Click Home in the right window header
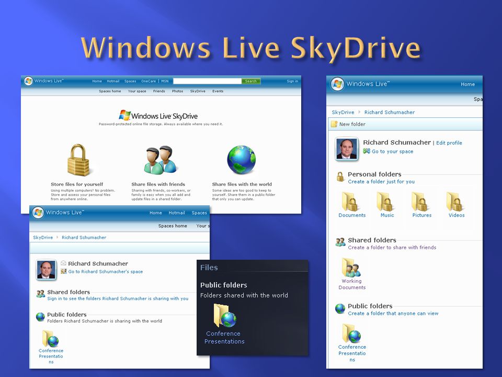The image size is (502, 377). pyautogui.click(x=467, y=84)
